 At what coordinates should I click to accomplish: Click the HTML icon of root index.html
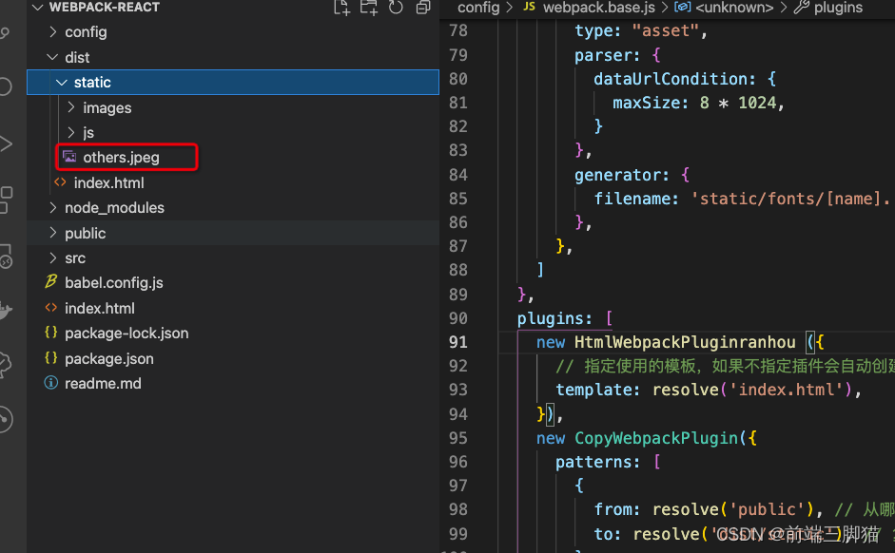50,308
